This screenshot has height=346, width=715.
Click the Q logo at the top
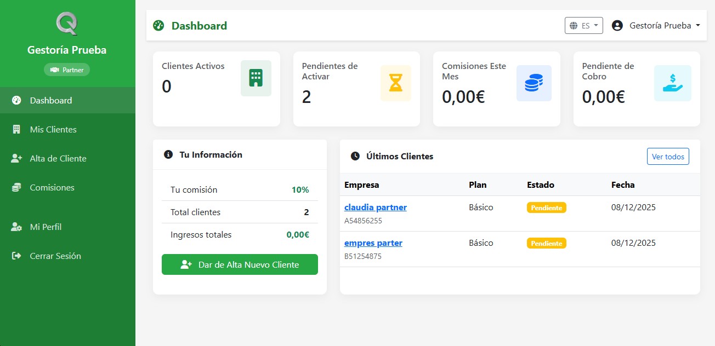[67, 24]
